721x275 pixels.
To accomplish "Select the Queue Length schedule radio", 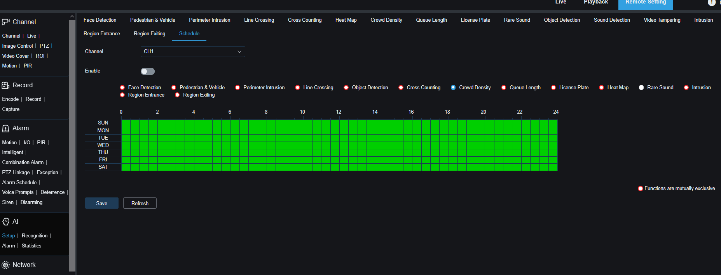I will [504, 88].
